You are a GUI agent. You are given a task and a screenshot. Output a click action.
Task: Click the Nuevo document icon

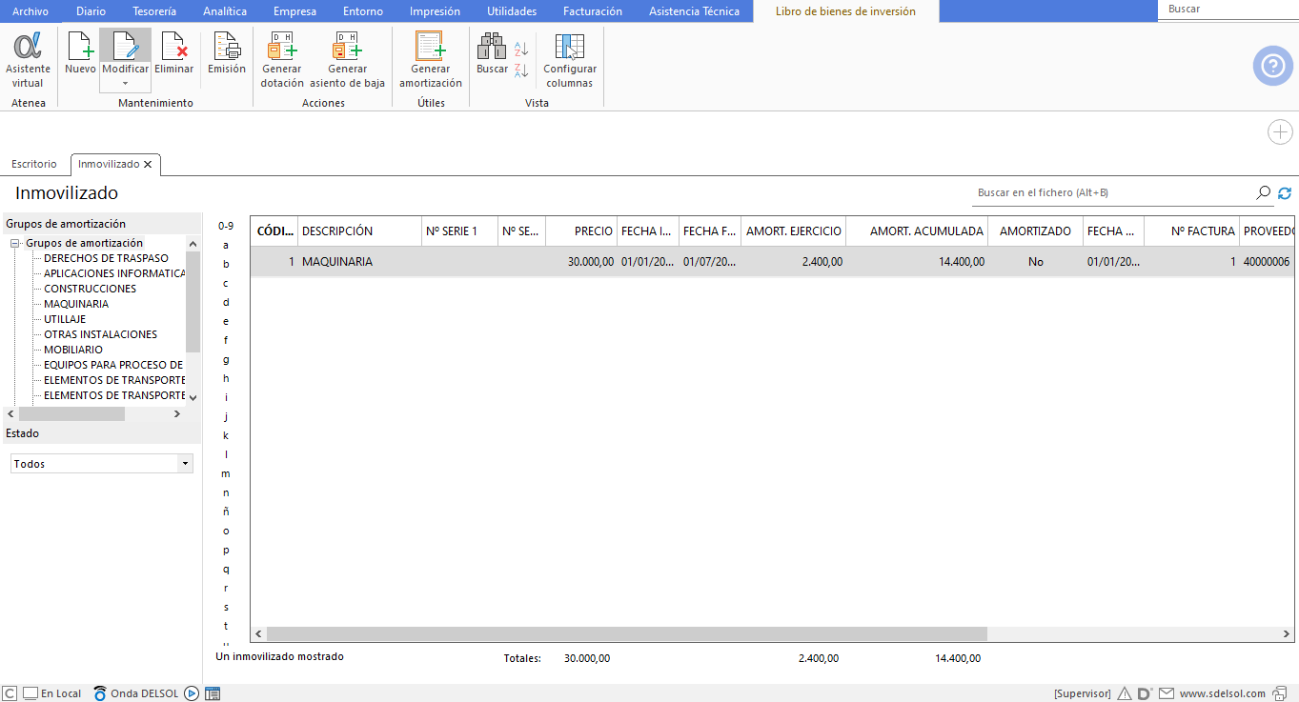pos(80,46)
